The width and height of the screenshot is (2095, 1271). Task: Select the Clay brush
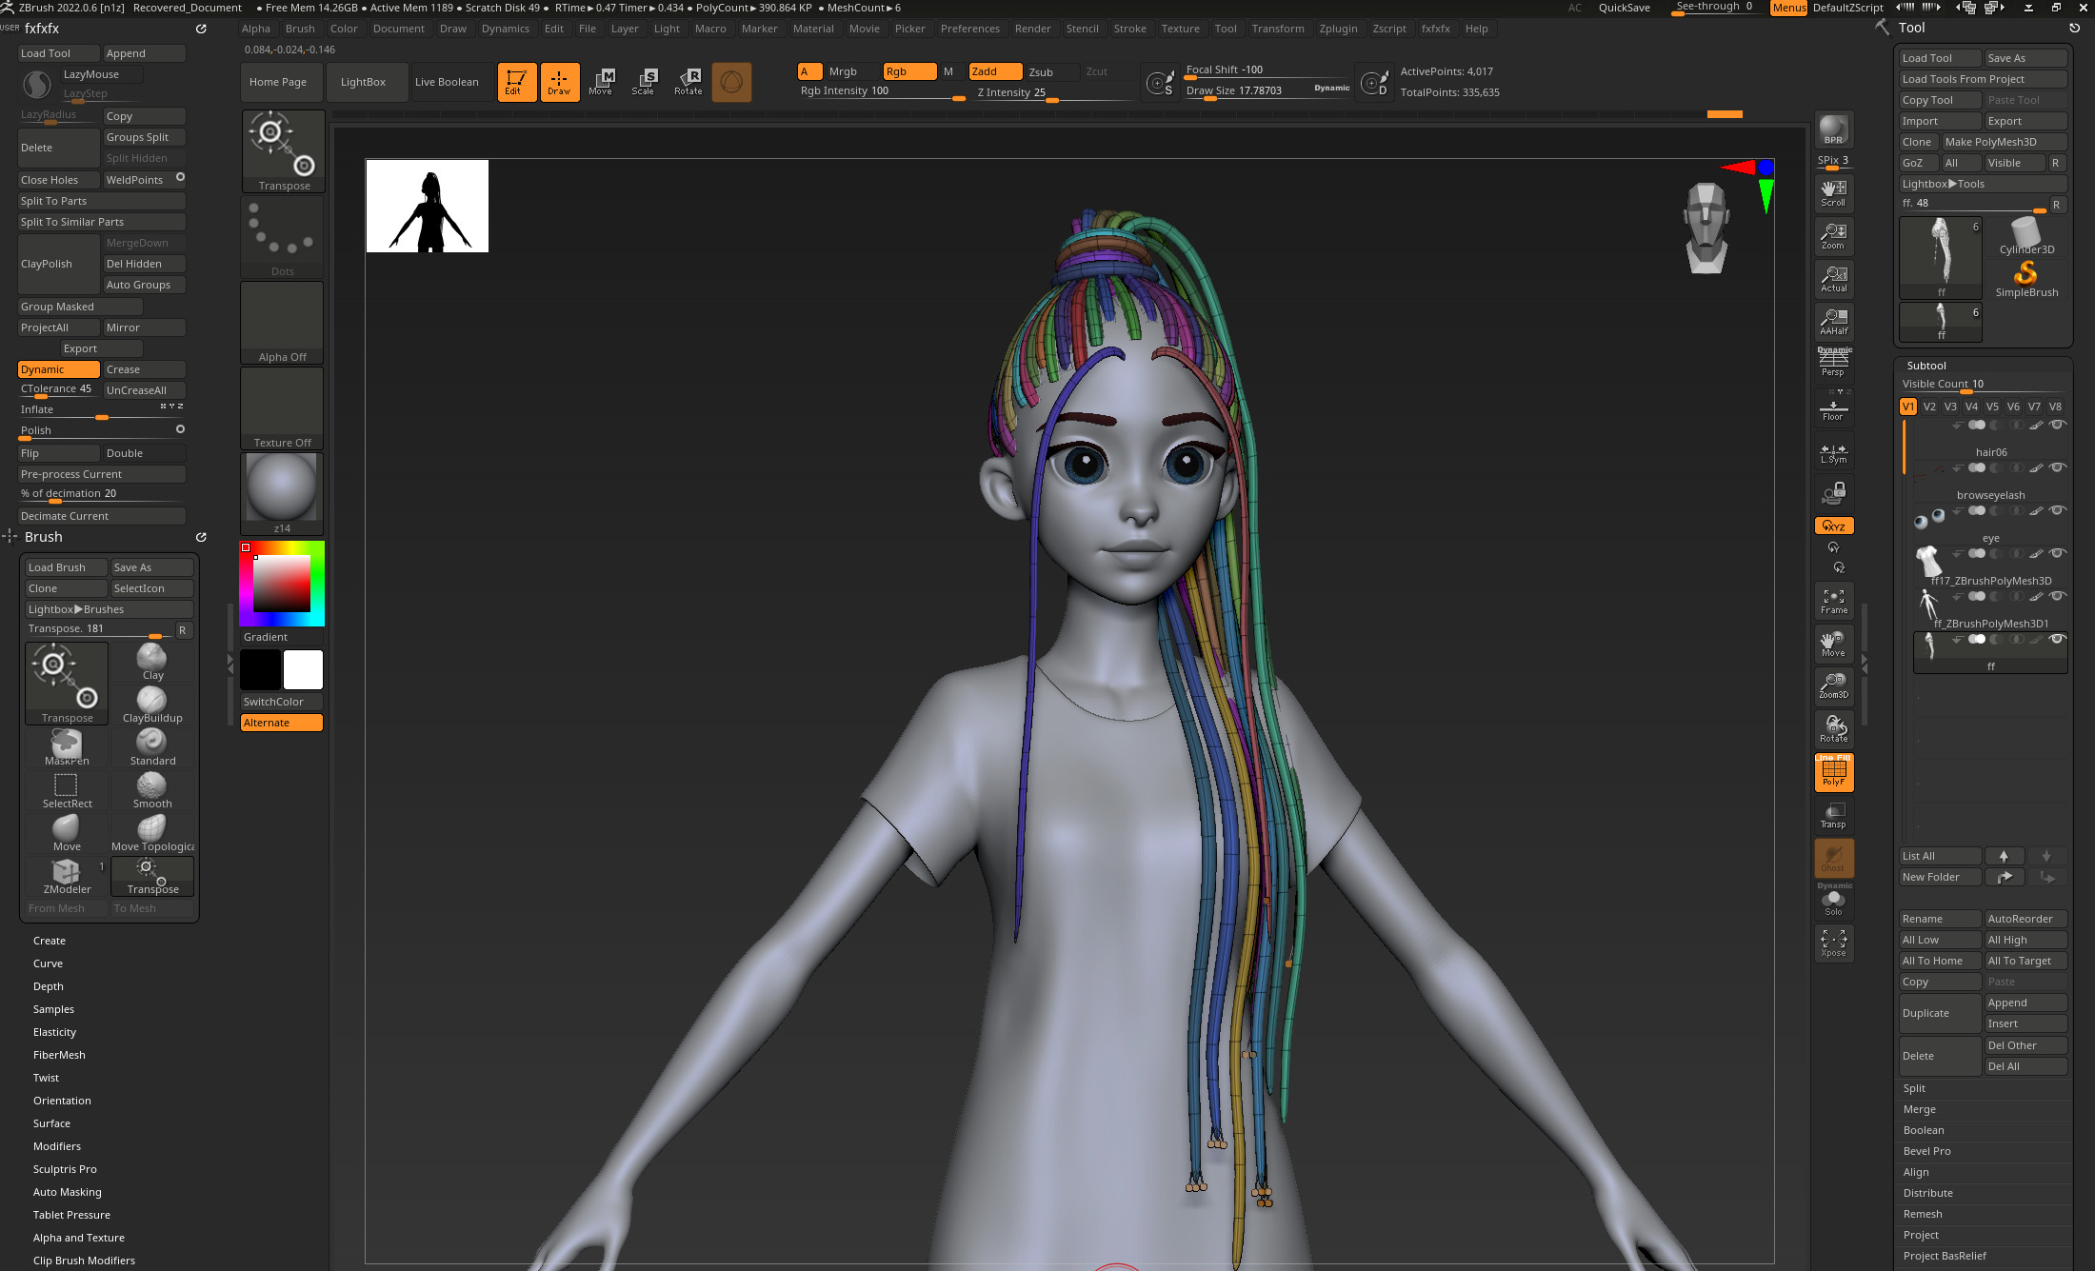(152, 662)
